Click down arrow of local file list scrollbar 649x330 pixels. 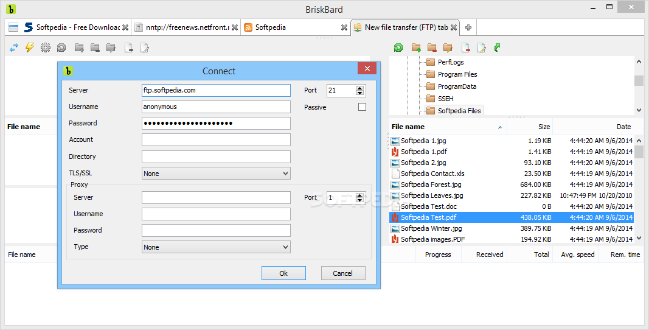[x=639, y=238]
